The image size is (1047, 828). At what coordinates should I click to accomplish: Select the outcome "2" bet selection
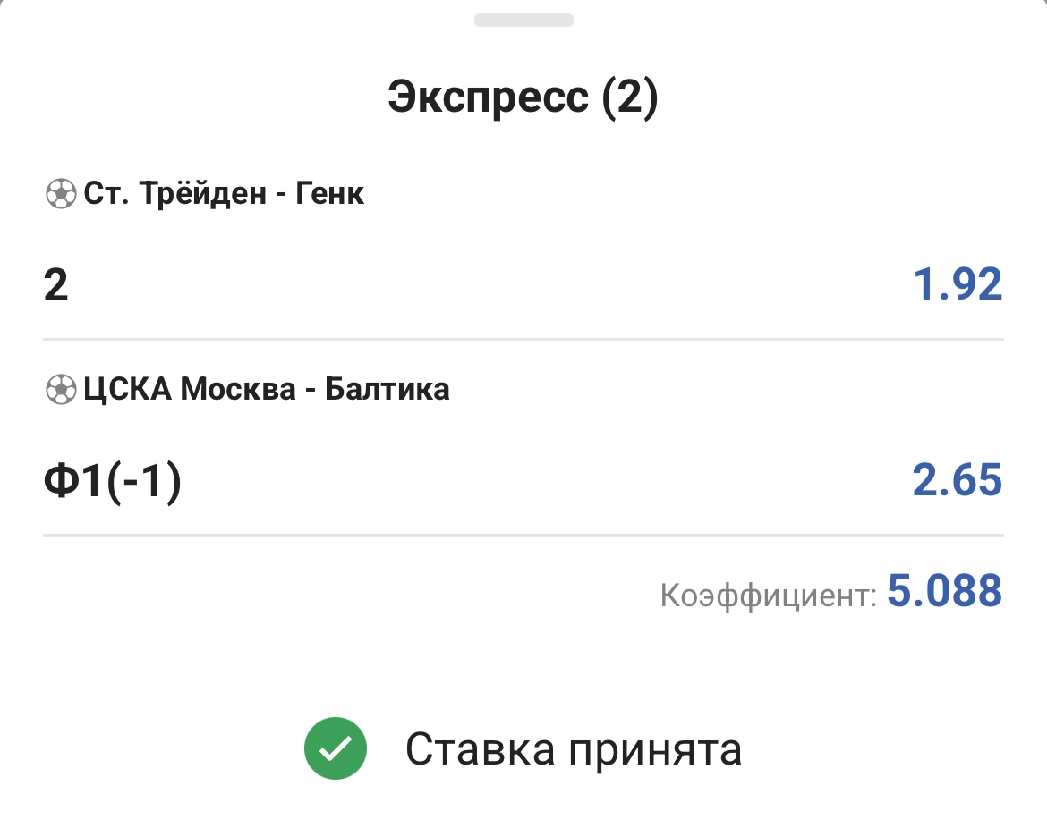(x=56, y=286)
